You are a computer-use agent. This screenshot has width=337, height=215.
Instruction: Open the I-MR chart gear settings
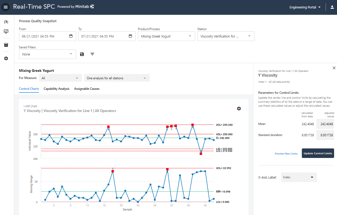coord(239,109)
